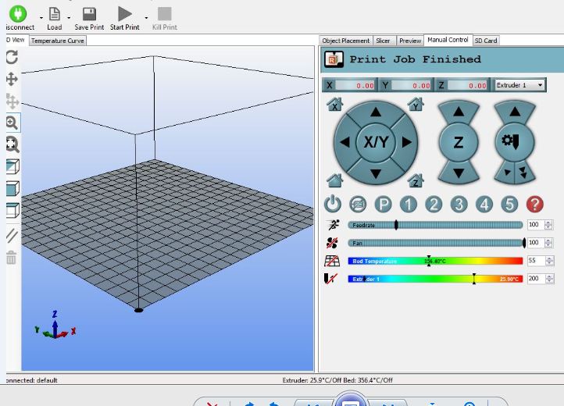Home all axes with plain house icon
This screenshot has width=564, height=406.
pyautogui.click(x=334, y=180)
